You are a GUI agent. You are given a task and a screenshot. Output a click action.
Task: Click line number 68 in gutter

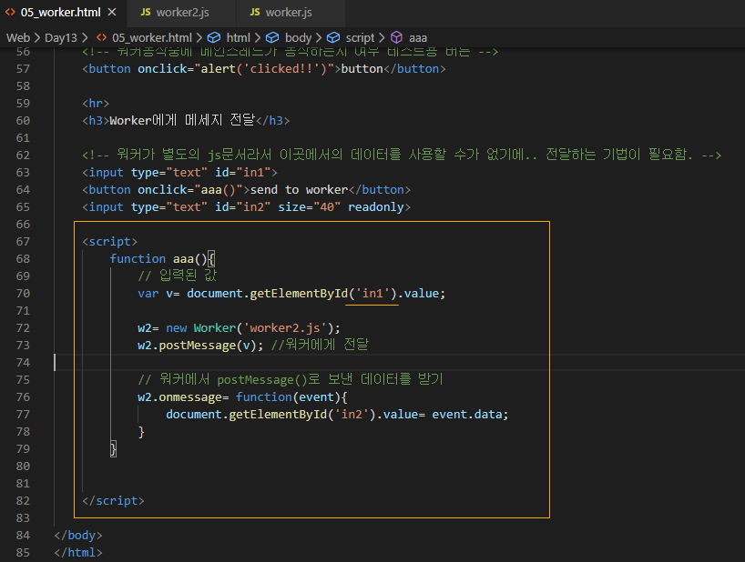[23, 259]
